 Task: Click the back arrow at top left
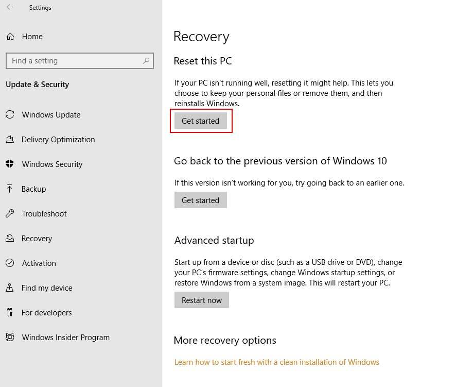click(x=9, y=7)
